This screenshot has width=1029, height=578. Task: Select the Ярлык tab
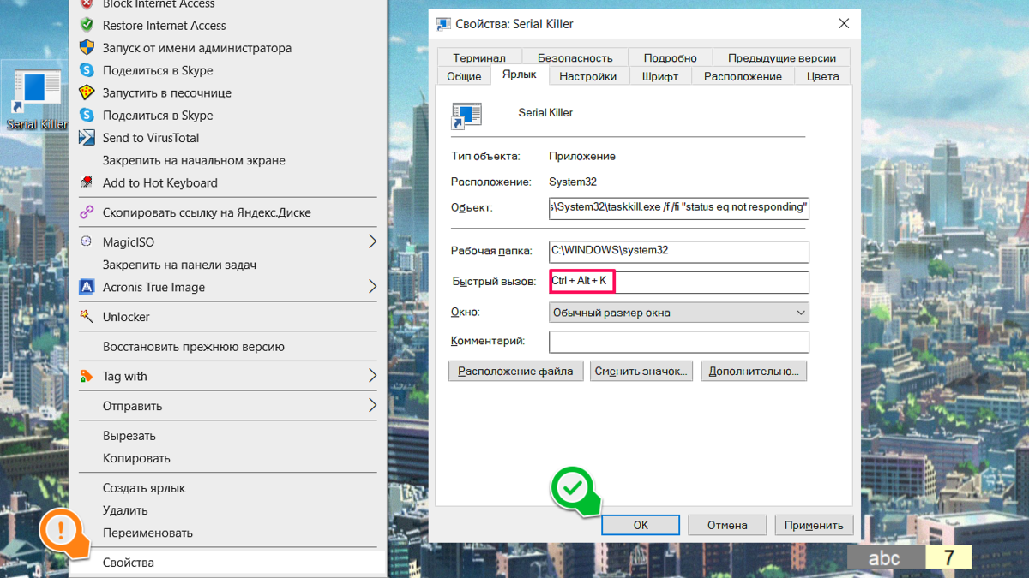(519, 74)
